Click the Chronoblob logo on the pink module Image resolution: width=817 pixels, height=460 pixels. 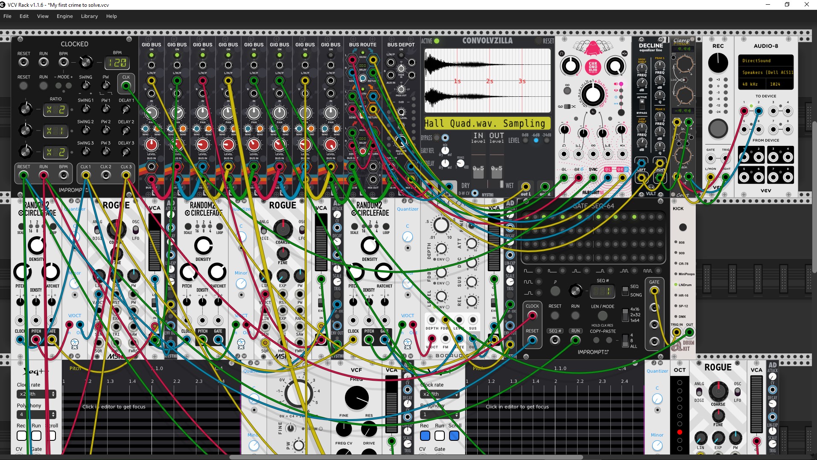[592, 67]
